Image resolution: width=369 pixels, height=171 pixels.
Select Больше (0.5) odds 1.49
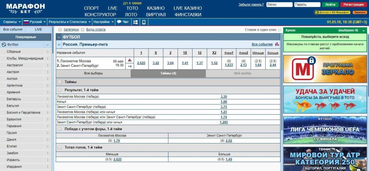point(228,159)
